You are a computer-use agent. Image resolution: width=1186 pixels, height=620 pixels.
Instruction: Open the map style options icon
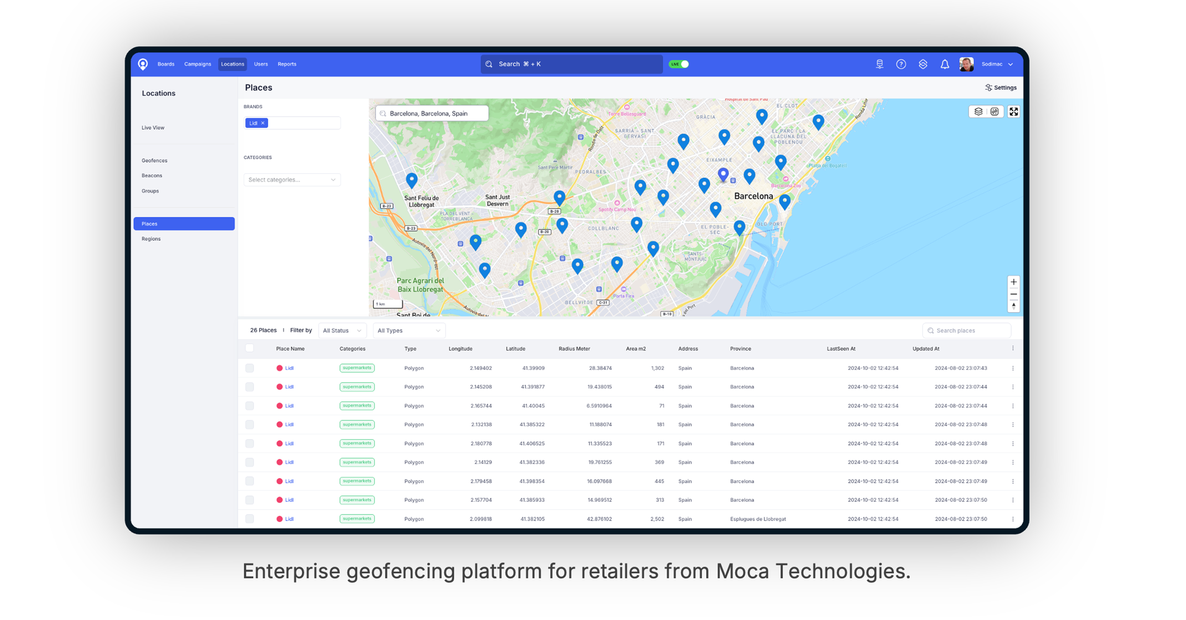point(995,111)
